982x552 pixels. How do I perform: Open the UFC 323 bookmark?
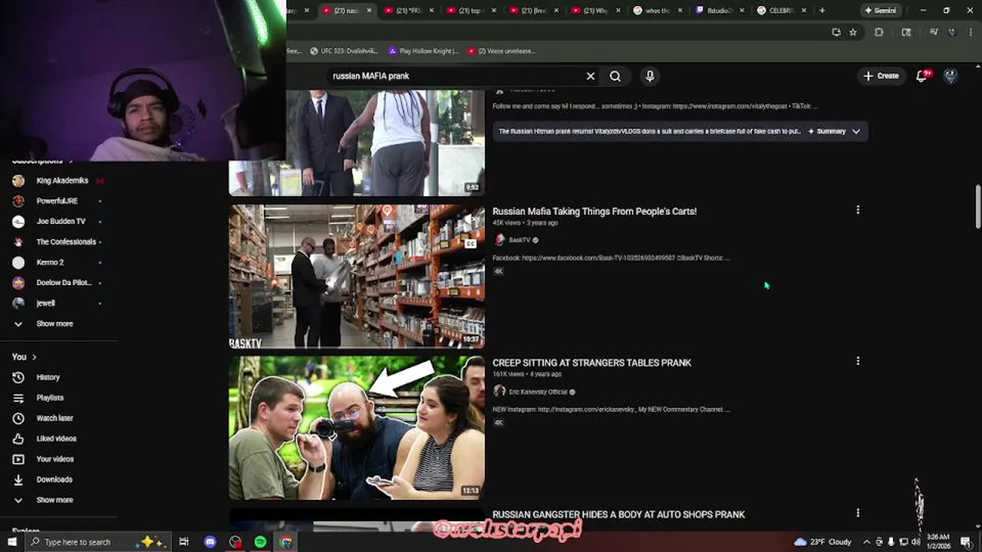click(344, 51)
